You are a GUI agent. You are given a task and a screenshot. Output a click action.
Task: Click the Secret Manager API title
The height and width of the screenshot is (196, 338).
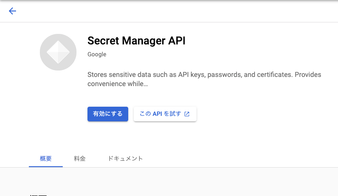[136, 41]
